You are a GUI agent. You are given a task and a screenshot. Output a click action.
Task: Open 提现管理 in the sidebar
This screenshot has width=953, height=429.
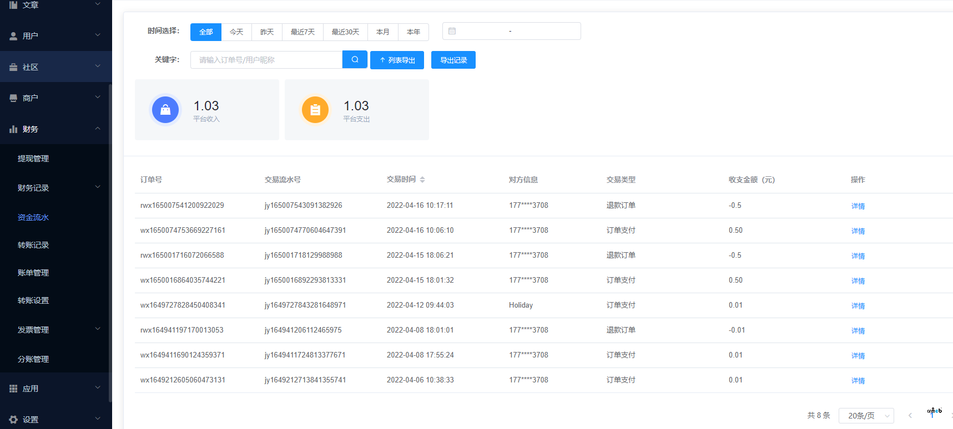[x=33, y=159]
